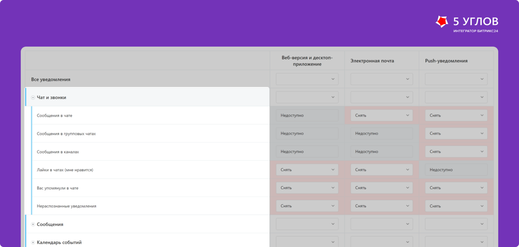Viewport: 519px width, 247px height.
Task: Click the Электронная почта column header
Action: (372, 61)
